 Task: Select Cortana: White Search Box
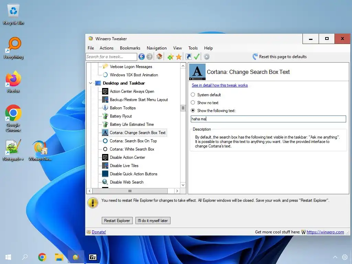click(x=132, y=149)
